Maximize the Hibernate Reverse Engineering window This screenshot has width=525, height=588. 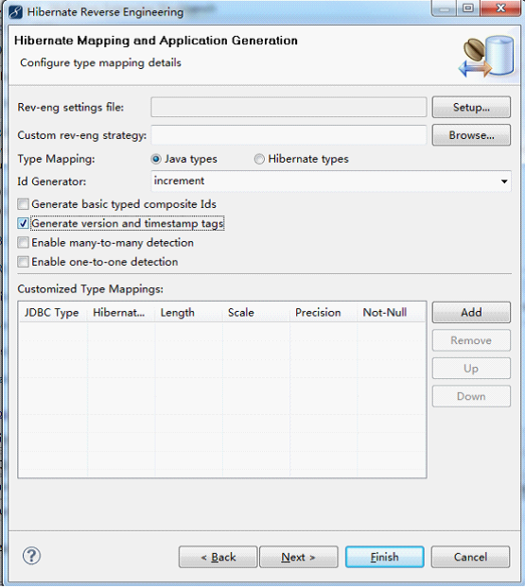(x=468, y=9)
